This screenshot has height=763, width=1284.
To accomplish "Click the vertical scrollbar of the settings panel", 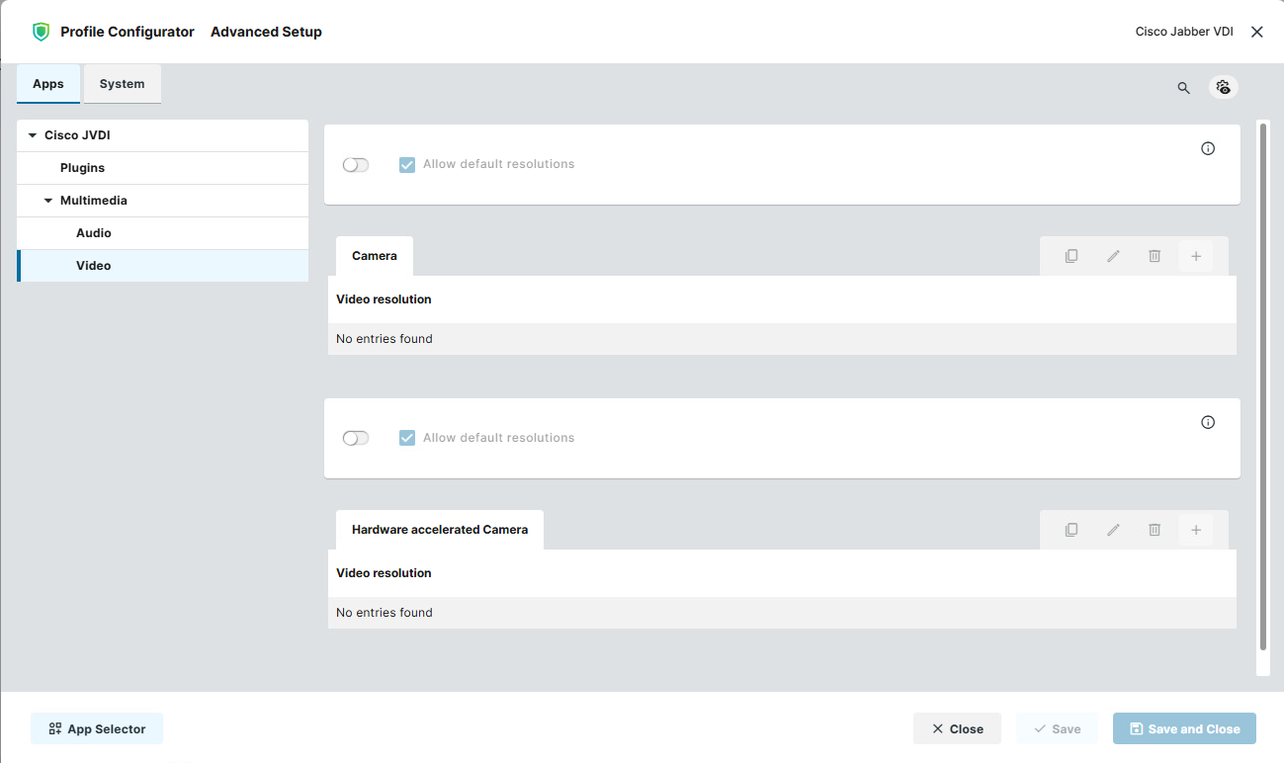I will tap(1263, 386).
